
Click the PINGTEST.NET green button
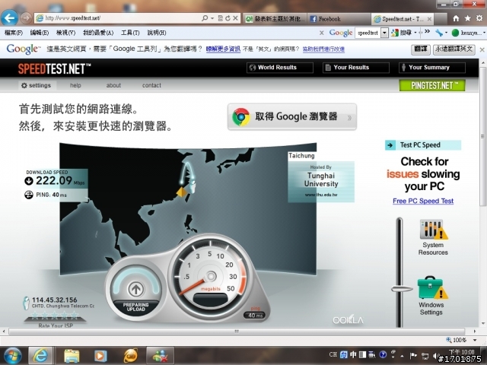point(432,85)
